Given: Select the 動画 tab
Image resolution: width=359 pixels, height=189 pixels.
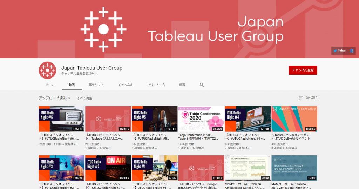Looking at the screenshot, I should (72, 85).
